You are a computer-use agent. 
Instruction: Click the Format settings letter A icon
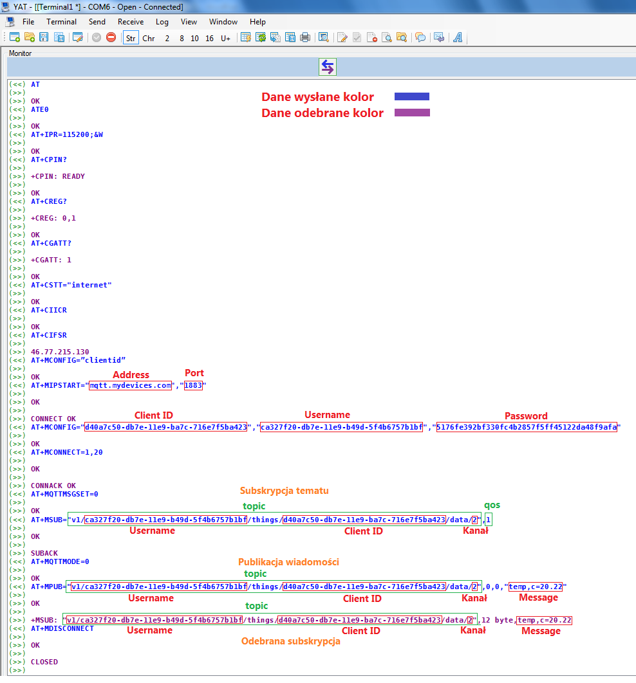pyautogui.click(x=458, y=37)
